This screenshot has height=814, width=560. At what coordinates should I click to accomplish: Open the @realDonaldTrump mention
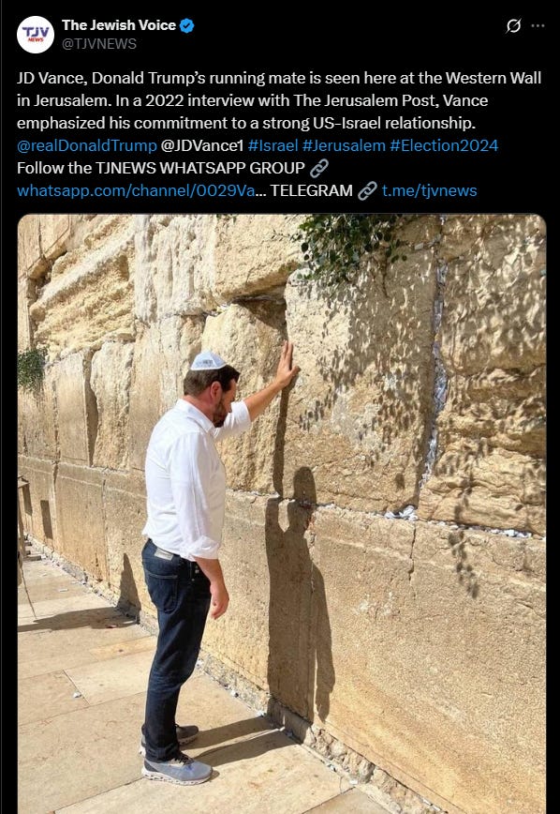(x=86, y=146)
